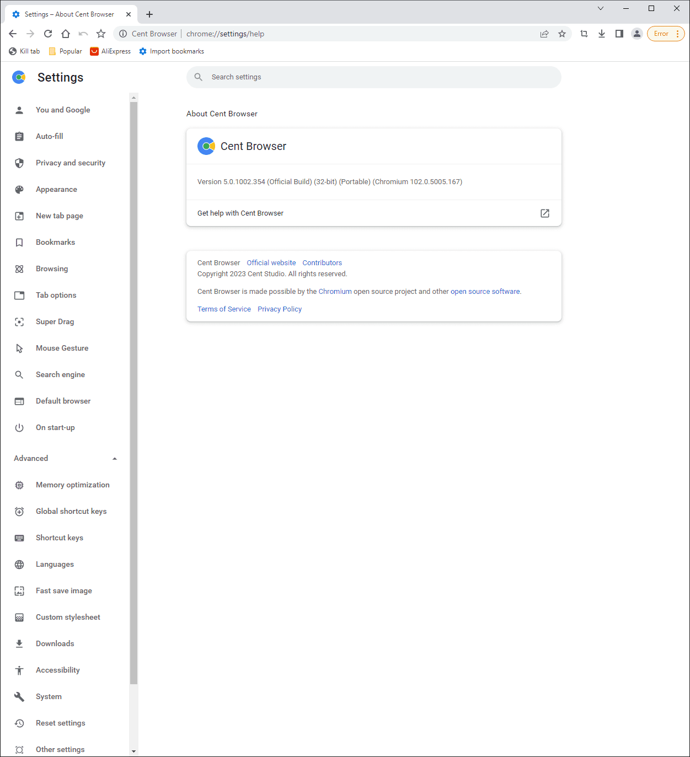Screen dimensions: 690x757
Task: Click the undo closed tab icon
Action: click(x=83, y=34)
